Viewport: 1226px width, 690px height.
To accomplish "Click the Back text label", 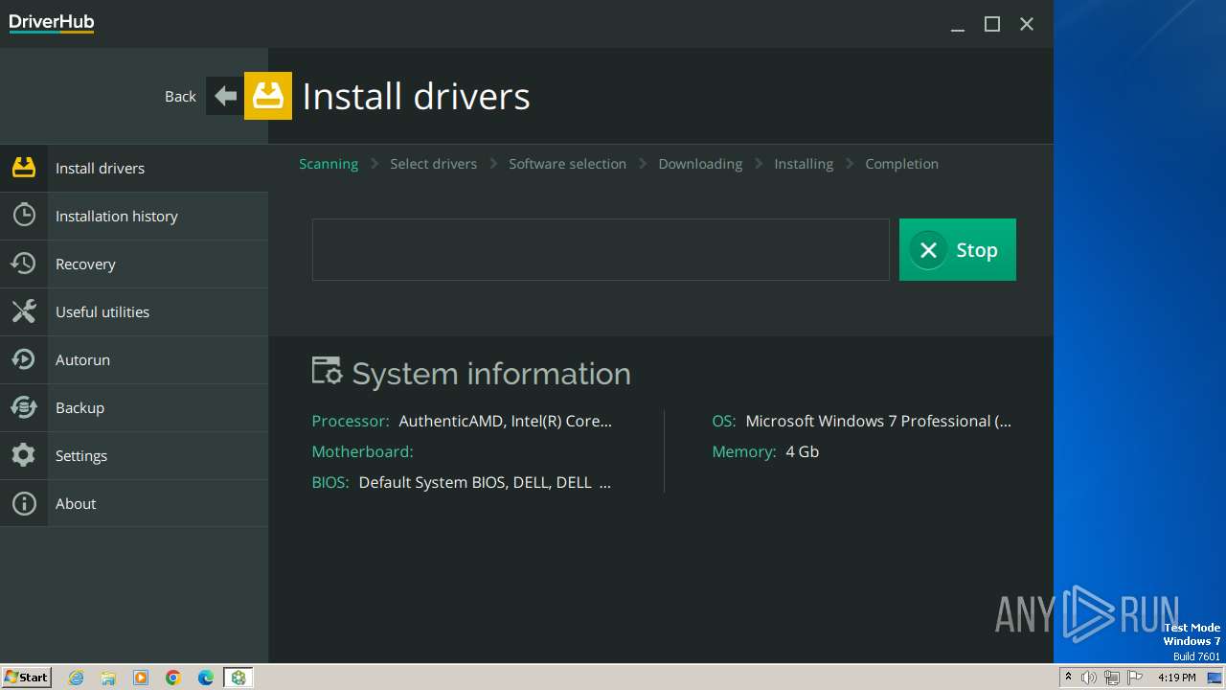I will tap(180, 96).
